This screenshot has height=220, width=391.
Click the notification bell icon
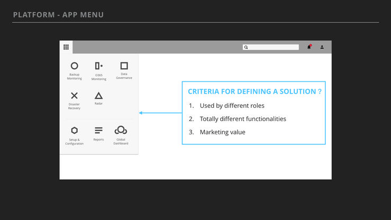[x=309, y=47]
